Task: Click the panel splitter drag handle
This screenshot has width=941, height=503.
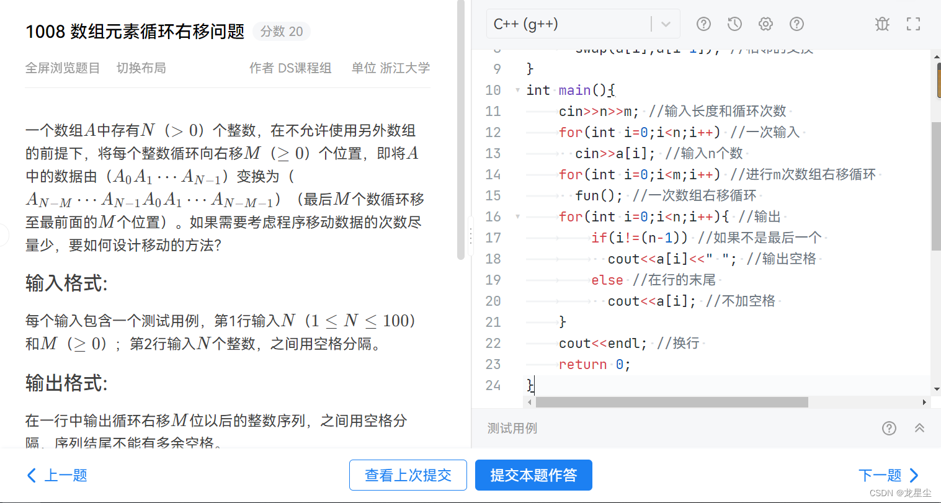Action: (470, 236)
